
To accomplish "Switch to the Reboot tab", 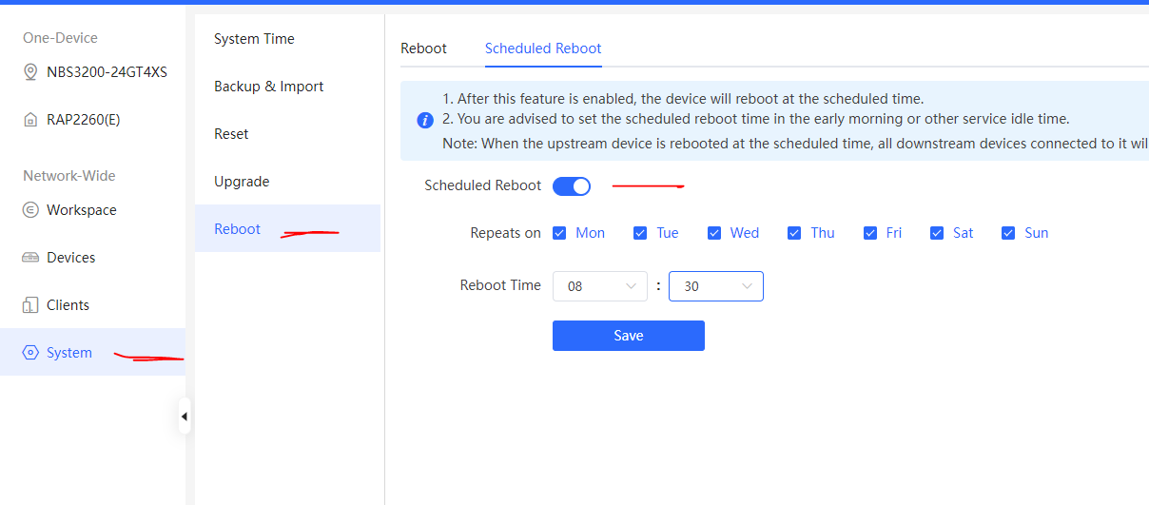I will pos(423,49).
